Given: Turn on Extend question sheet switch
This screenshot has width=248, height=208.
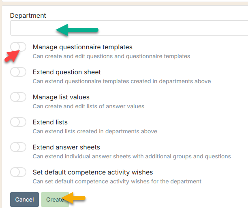Looking at the screenshot, I should click(x=18, y=72).
